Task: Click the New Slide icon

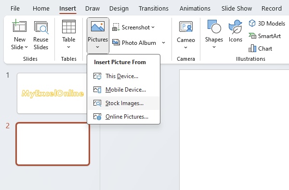Action: coord(19,26)
